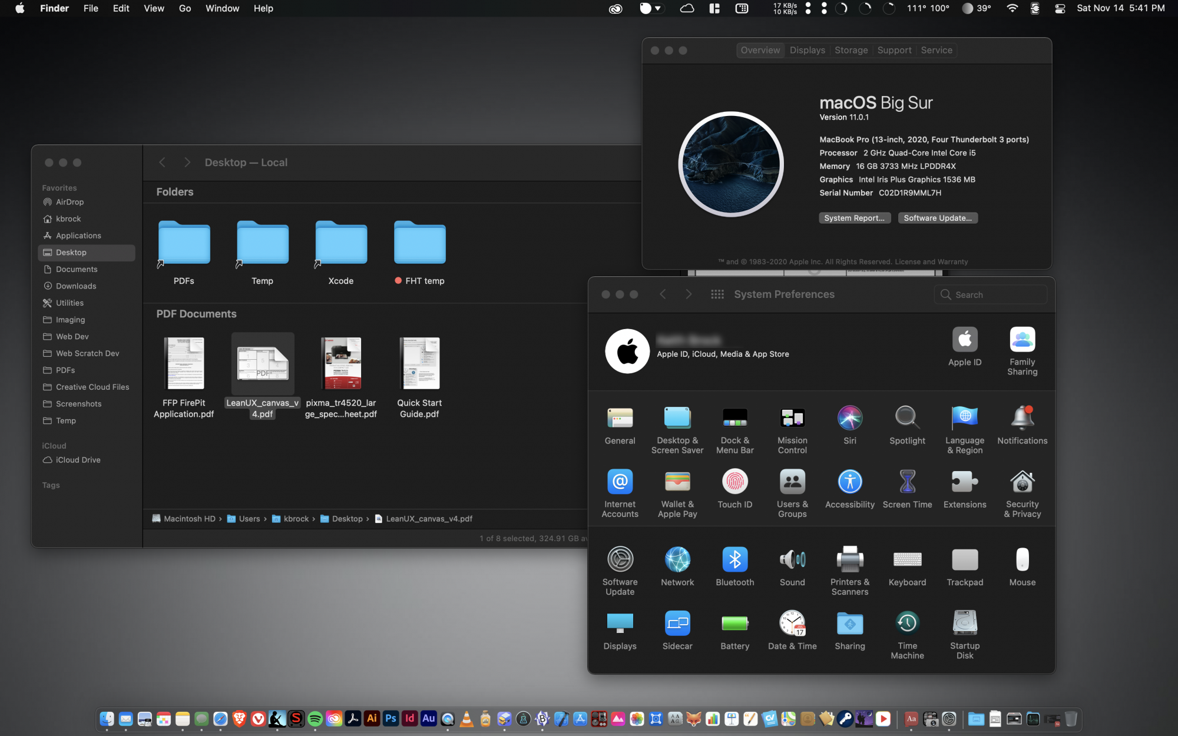Open Security & Privacy settings
This screenshot has height=736, width=1178.
pyautogui.click(x=1022, y=482)
